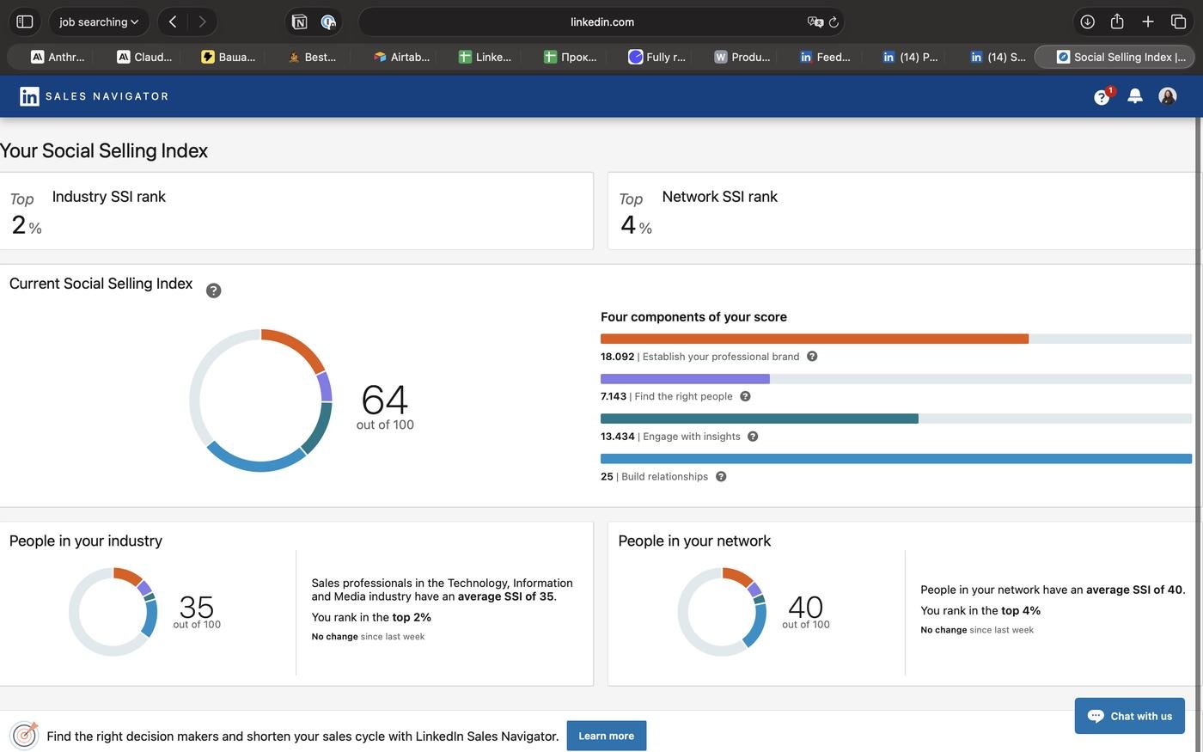Reload the page in address bar
The width and height of the screenshot is (1203, 752).
pos(834,22)
